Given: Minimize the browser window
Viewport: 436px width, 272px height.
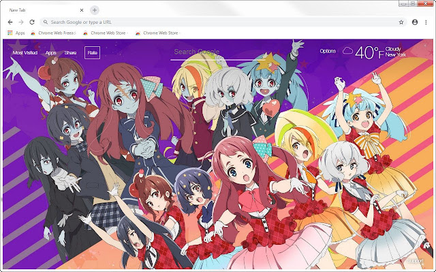Looking at the screenshot, I should 404,3.
